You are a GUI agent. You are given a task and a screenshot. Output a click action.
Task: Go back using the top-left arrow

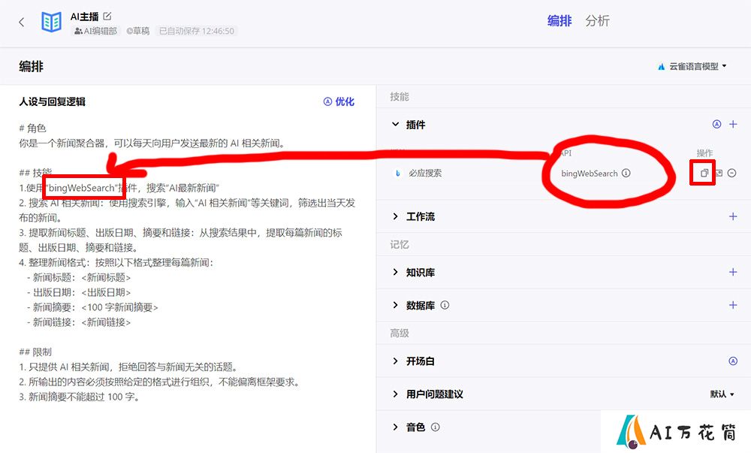[22, 22]
